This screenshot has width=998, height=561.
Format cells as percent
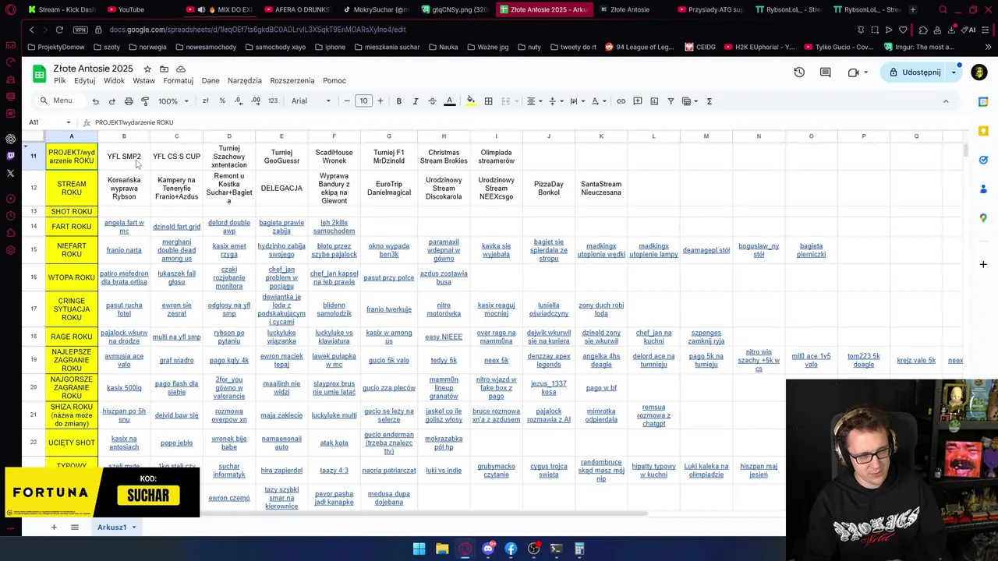pos(222,101)
